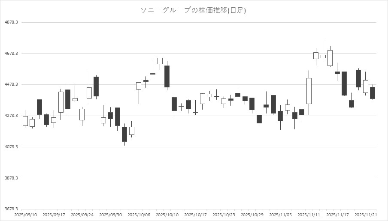Select the lowest black candlestick in early October
The width and height of the screenshot is (388, 221).
pyautogui.click(x=124, y=134)
